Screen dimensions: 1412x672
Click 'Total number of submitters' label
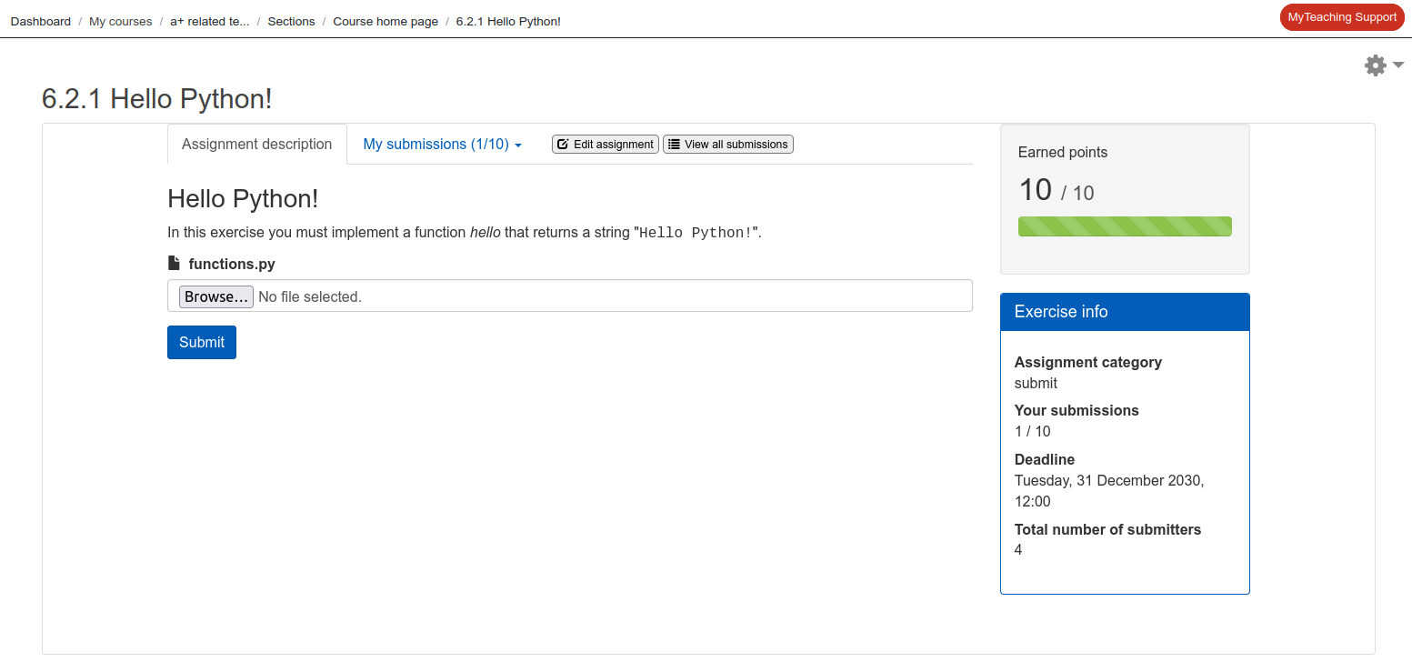click(1107, 529)
